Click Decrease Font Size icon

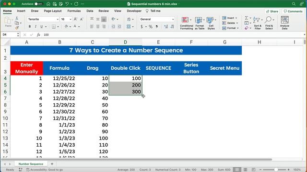[x=82, y=19]
